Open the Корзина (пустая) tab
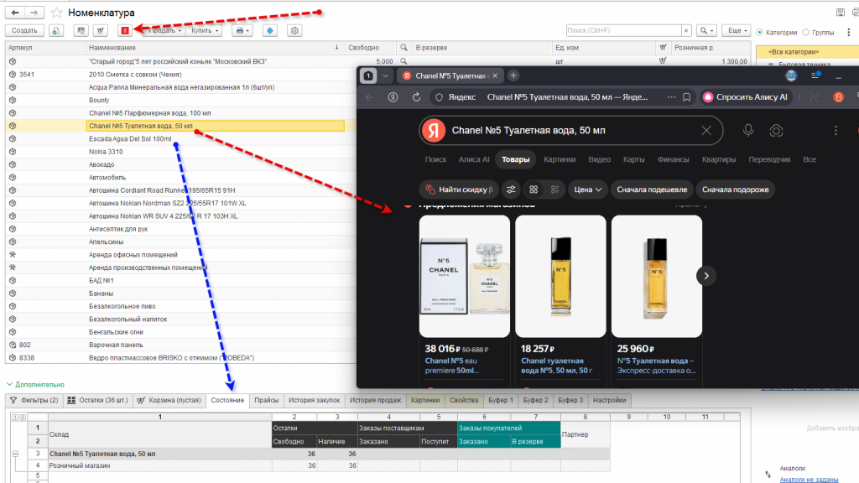The height and width of the screenshot is (483, 859). click(x=169, y=400)
